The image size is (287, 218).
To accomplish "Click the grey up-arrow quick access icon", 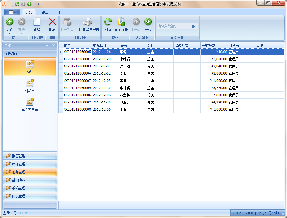I will click(23, 4).
